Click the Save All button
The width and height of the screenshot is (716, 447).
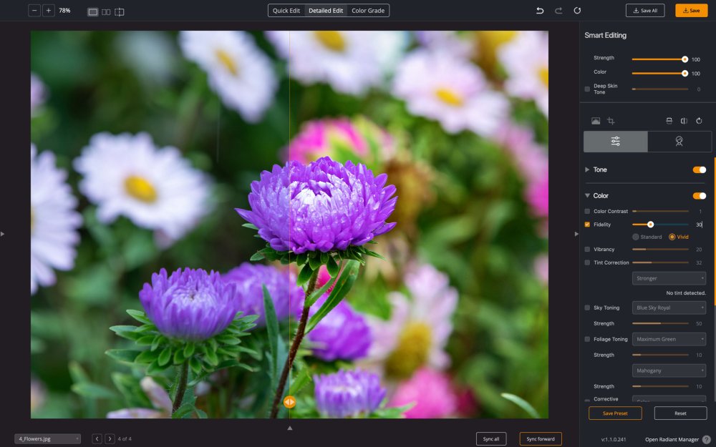pos(645,11)
